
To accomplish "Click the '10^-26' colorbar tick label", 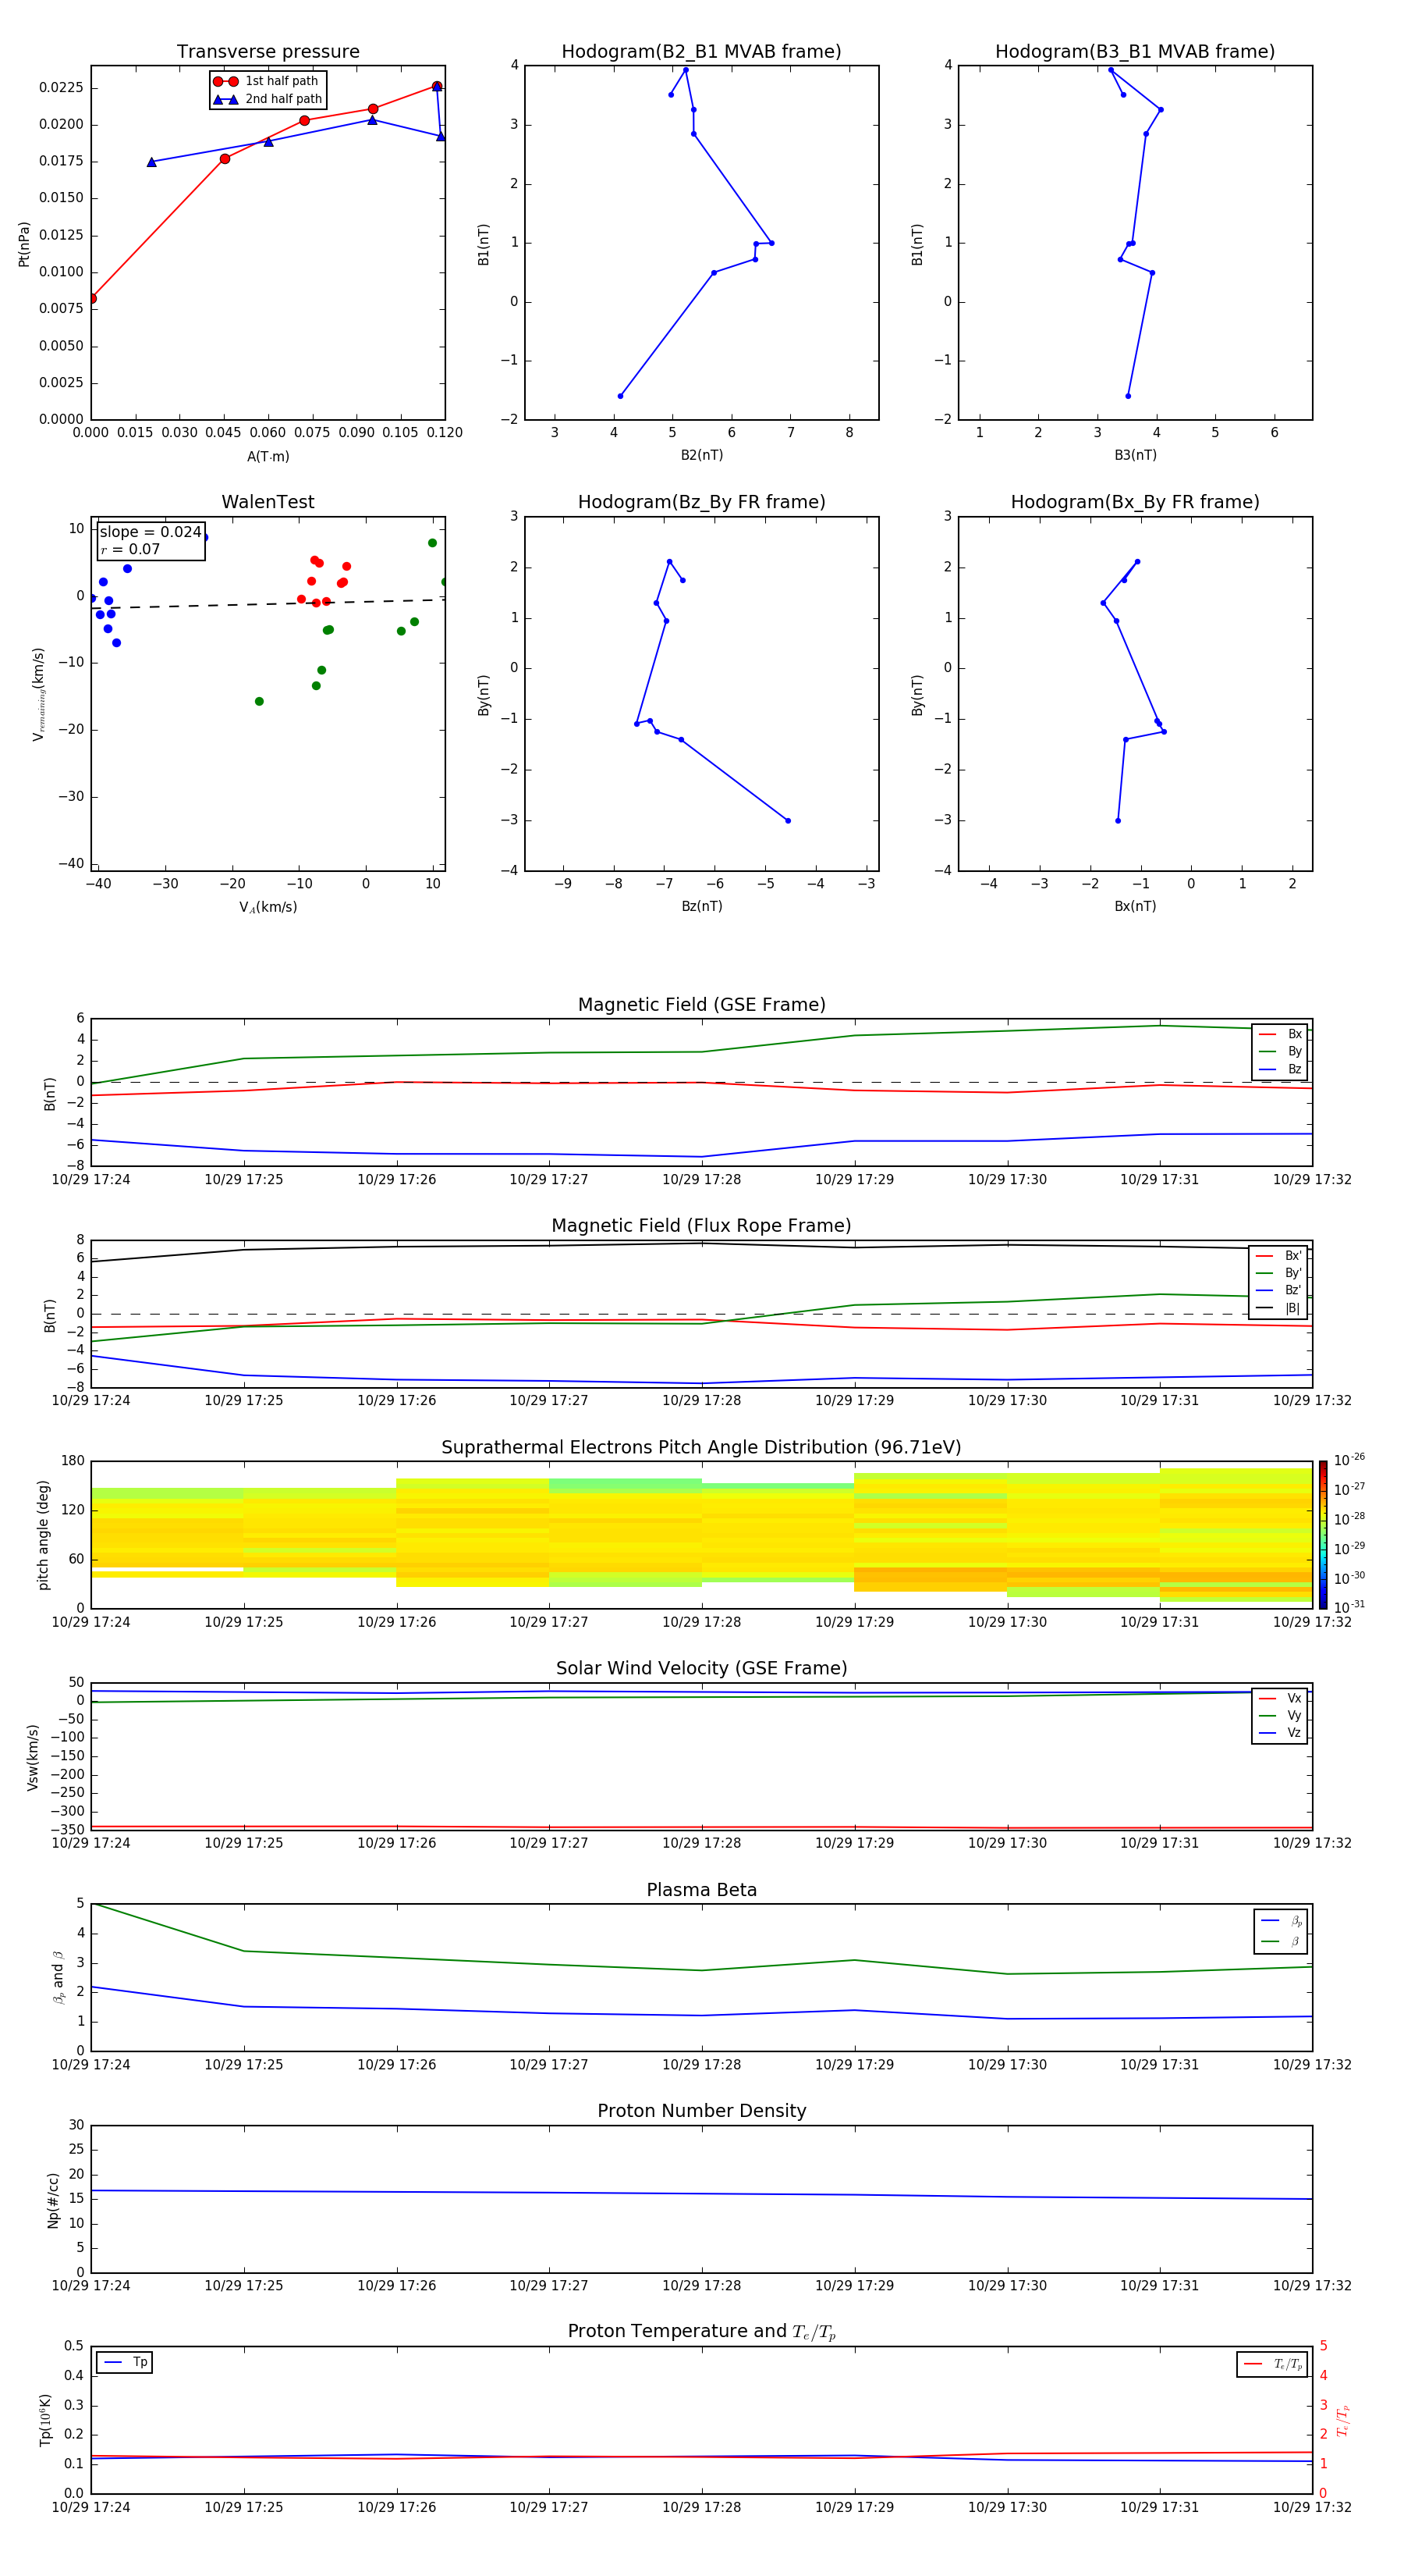I will 1349,1460.
